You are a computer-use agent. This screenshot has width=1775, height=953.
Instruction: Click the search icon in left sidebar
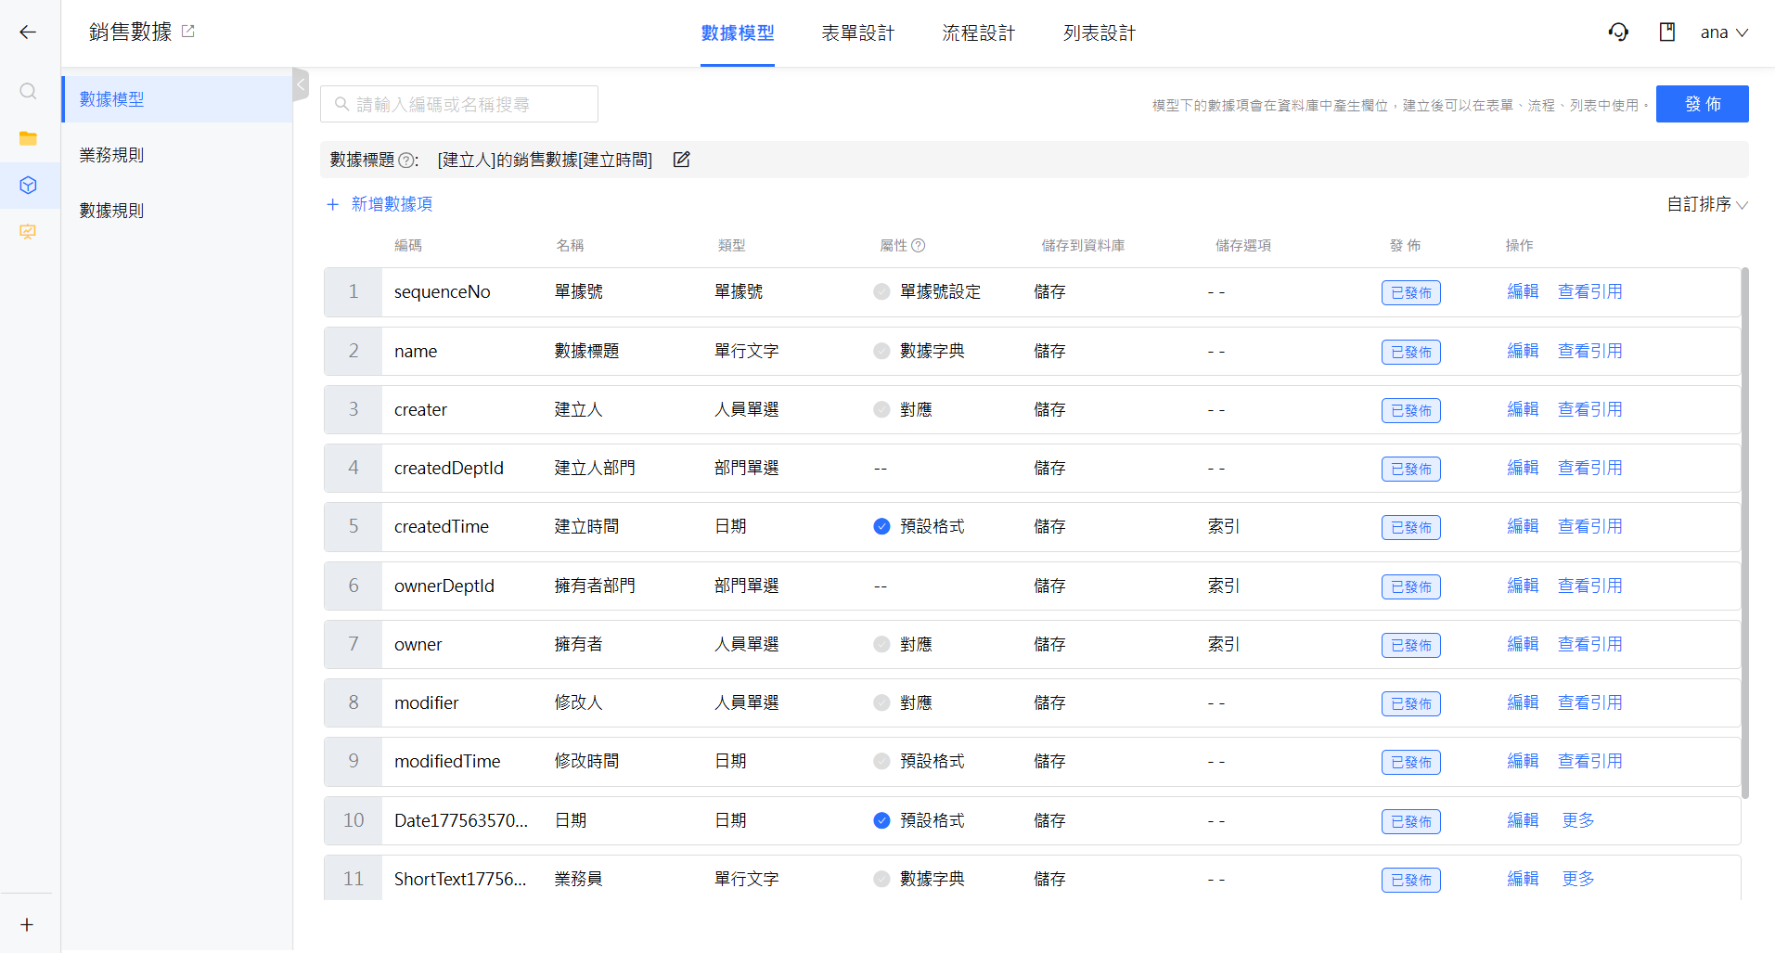(x=28, y=91)
